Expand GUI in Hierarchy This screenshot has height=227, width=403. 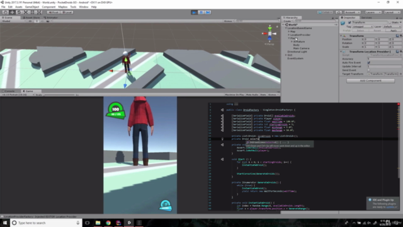pyautogui.click(x=286, y=55)
